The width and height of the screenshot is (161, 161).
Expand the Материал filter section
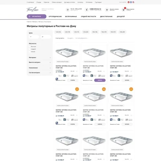(x=40, y=58)
